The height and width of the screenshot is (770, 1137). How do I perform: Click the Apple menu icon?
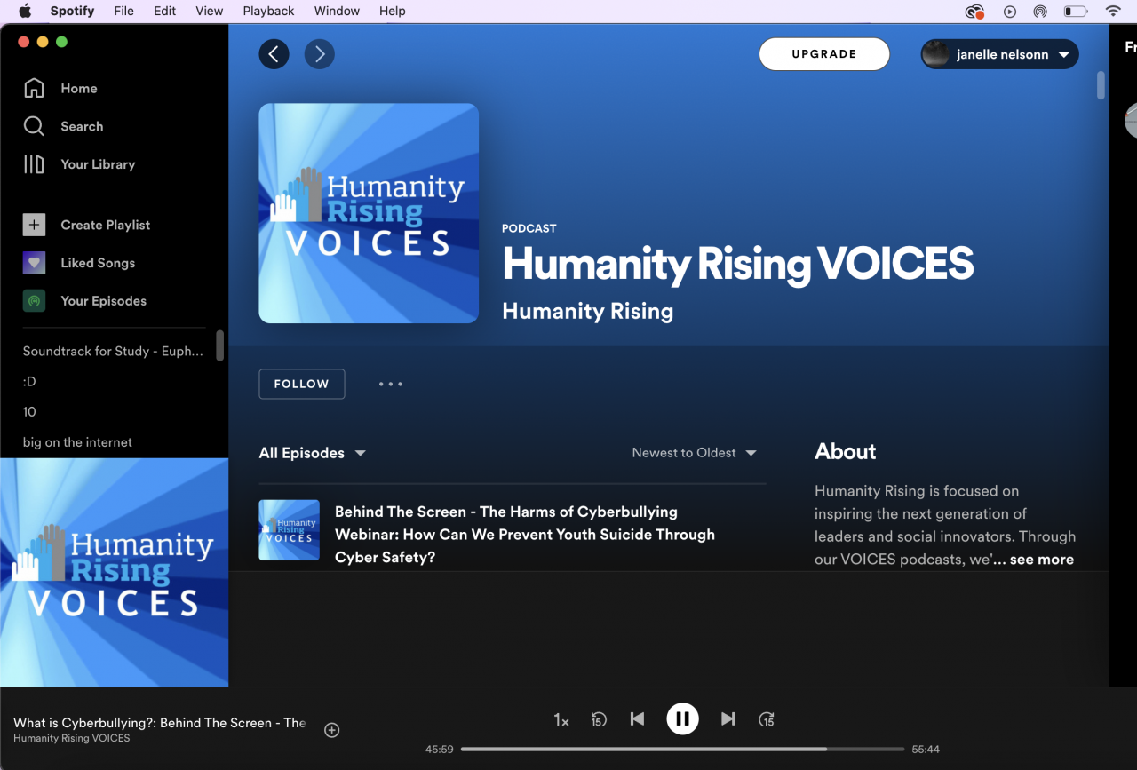point(25,11)
